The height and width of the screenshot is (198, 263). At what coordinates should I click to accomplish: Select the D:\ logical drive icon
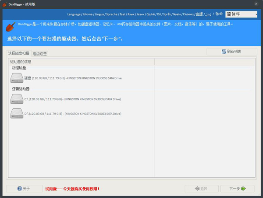click(x=17, y=114)
